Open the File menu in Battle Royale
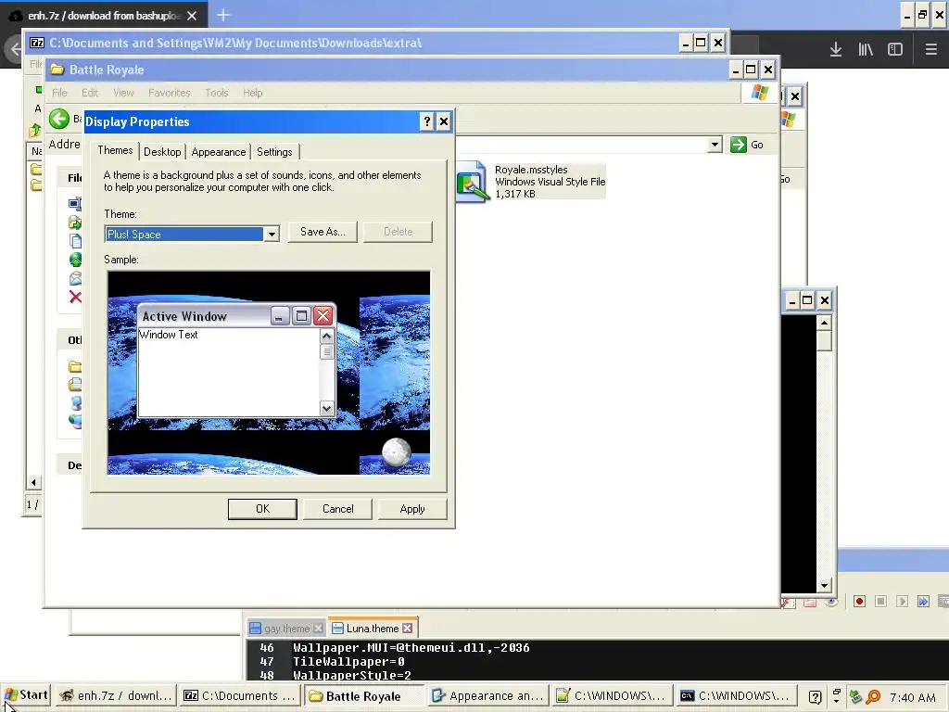 pos(59,93)
